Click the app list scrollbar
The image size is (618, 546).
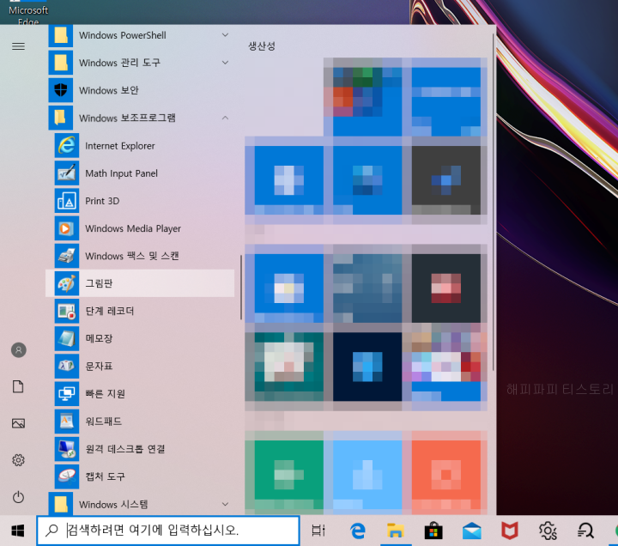coord(241,288)
